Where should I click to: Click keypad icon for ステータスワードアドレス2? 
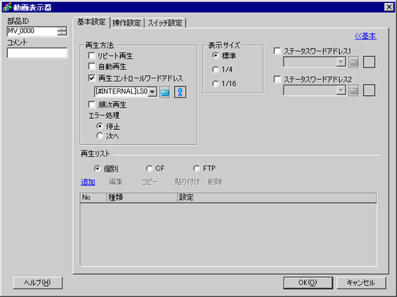(x=353, y=90)
